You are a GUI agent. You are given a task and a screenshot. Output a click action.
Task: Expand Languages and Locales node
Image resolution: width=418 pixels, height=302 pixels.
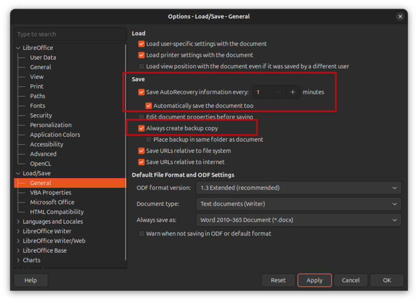(x=18, y=222)
